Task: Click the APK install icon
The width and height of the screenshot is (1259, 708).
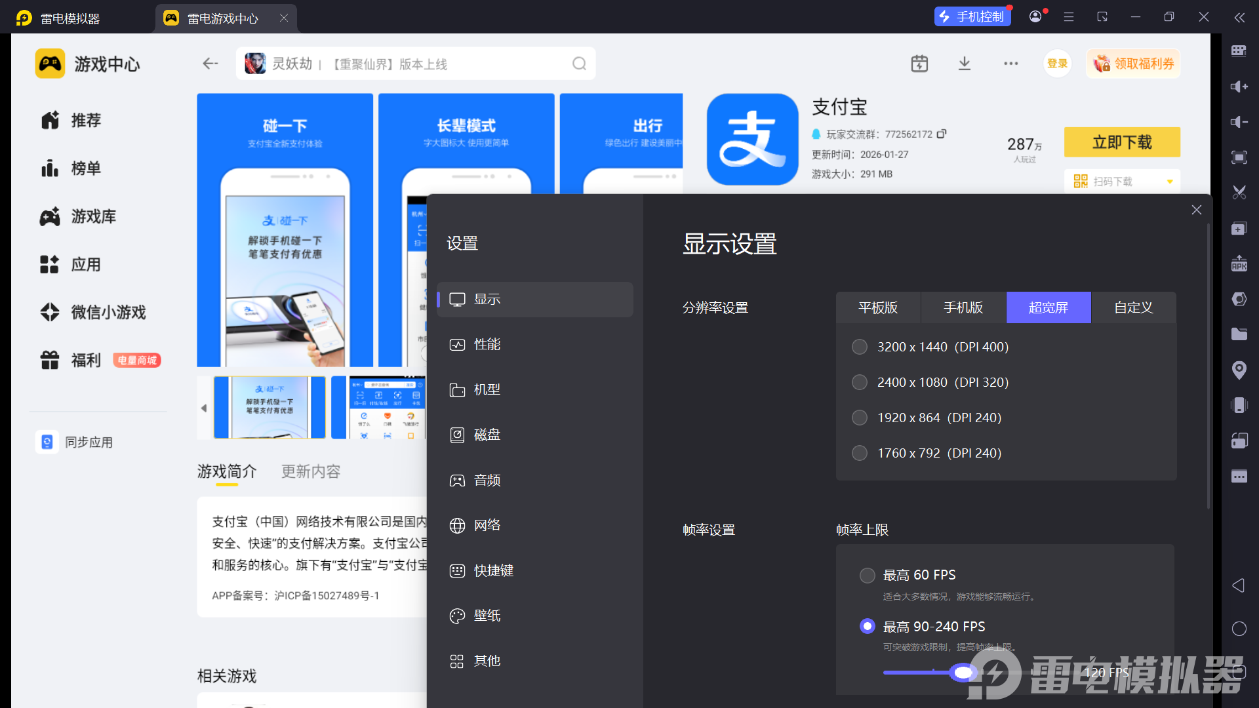Action: pyautogui.click(x=1239, y=264)
